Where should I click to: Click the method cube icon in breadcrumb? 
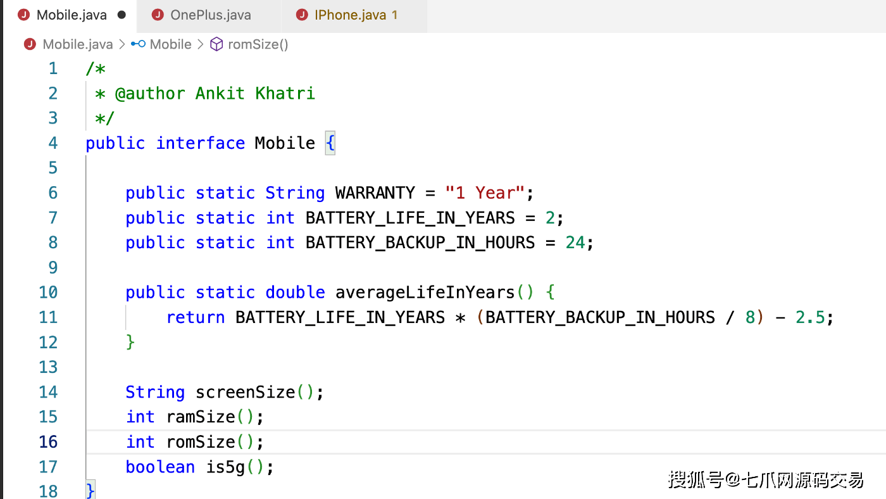click(216, 44)
